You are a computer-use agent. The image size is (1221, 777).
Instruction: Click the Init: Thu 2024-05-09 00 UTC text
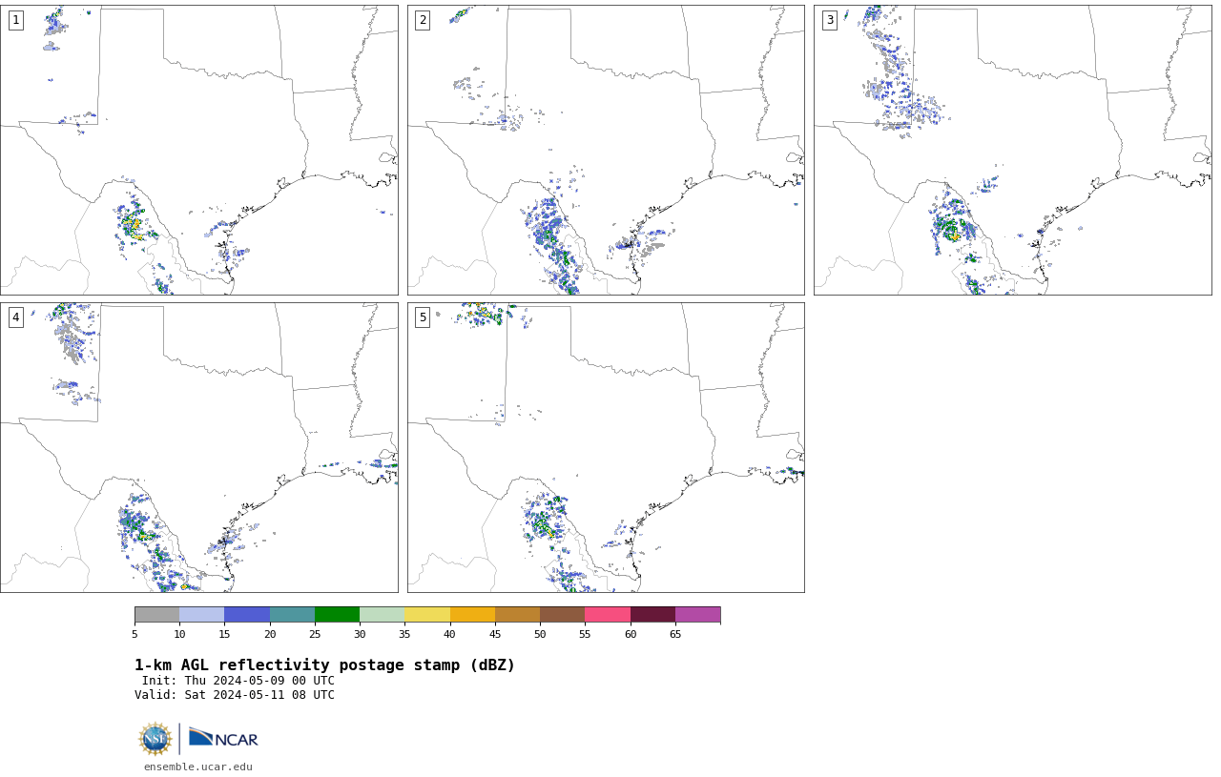(238, 681)
